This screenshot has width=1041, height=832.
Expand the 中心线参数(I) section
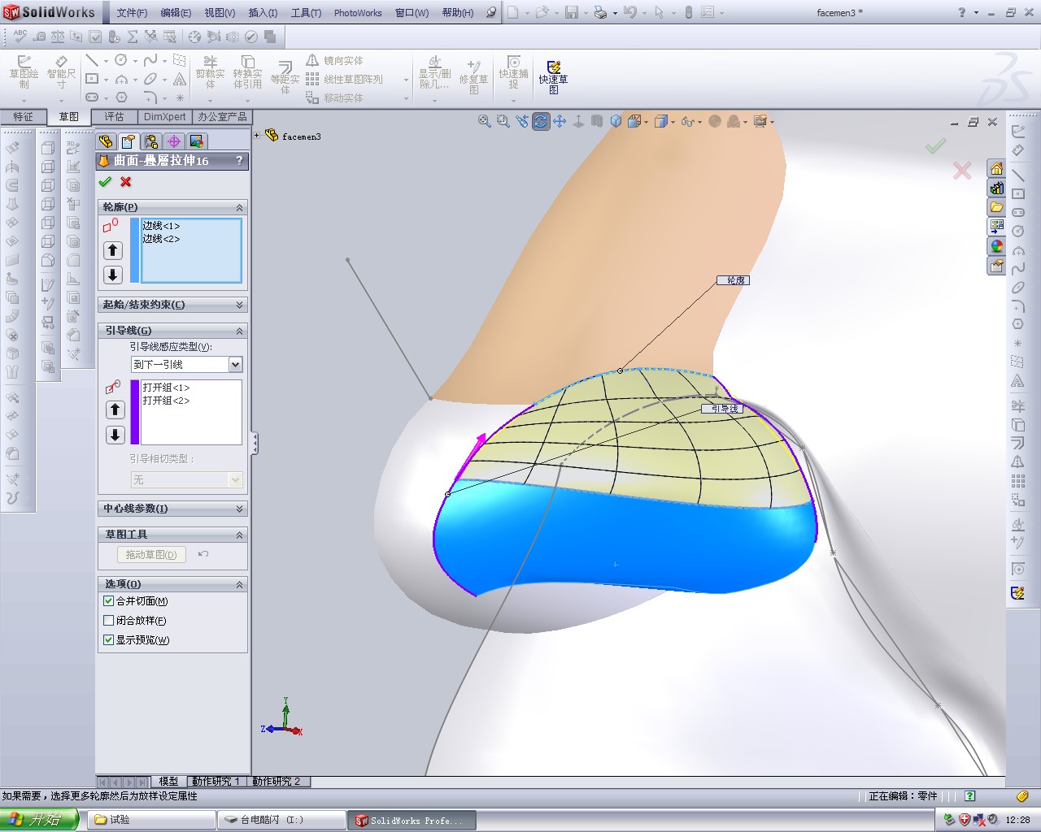point(240,509)
